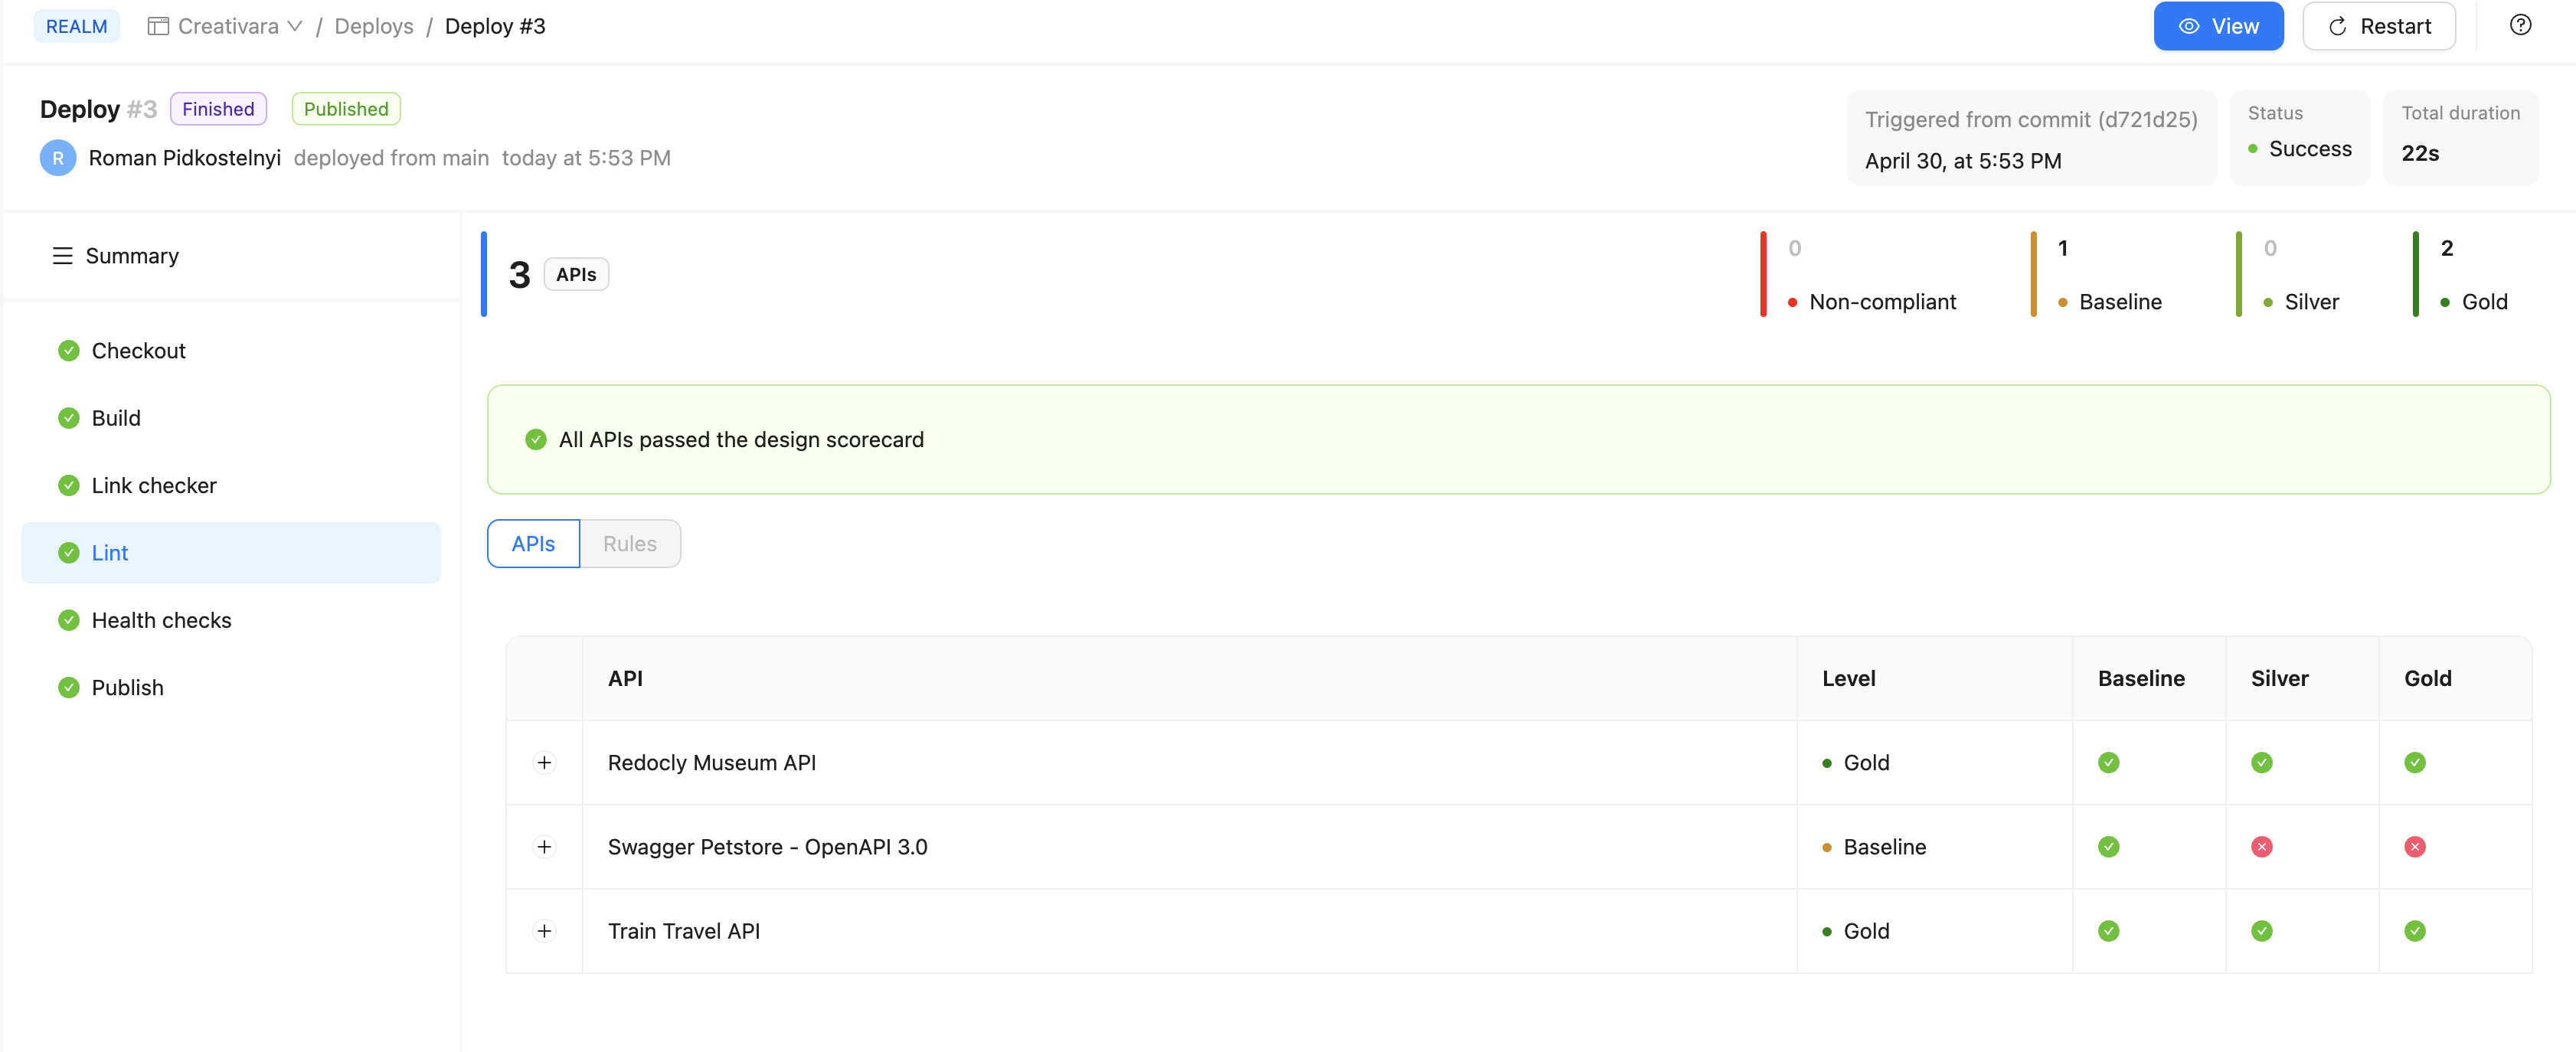Click Redocly Museum API Gold pass icon
Viewport: 2576px width, 1052px height.
[2414, 762]
